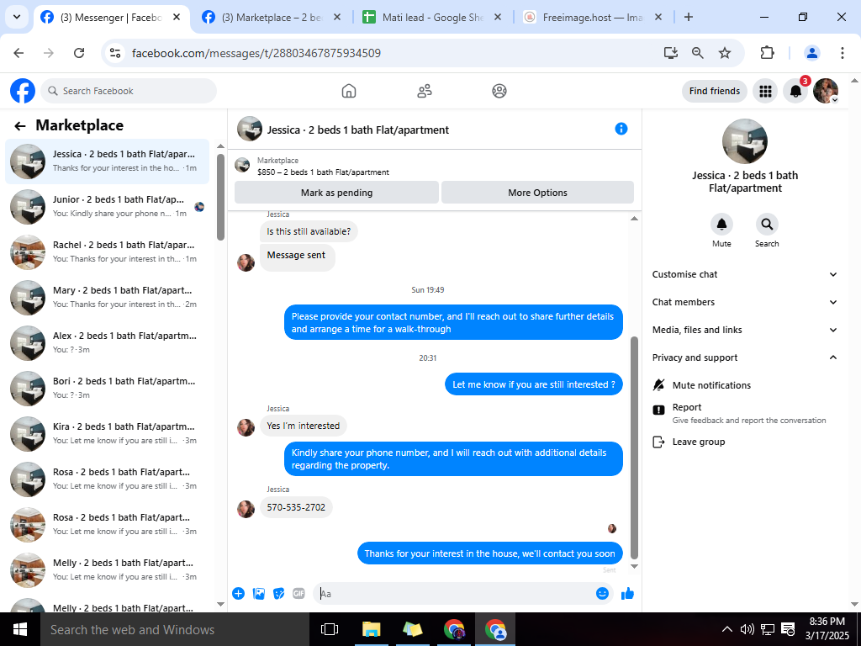
Task: Expand the Chat members section
Action: [745, 302]
